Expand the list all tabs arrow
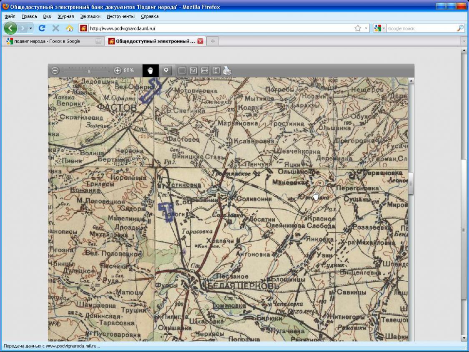469x352 pixels. coord(464,41)
